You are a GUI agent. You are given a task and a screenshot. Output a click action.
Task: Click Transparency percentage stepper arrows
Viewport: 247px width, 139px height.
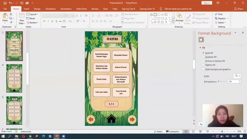[239, 81]
